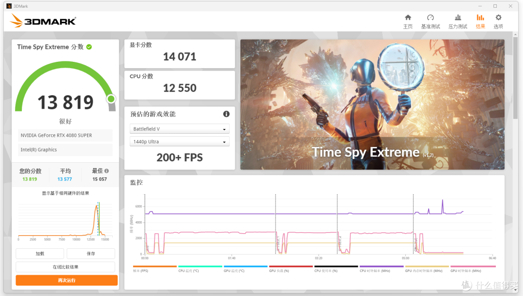This screenshot has height=296, width=523.
Task: Click the NVIDIA GeForce RTX 4080 SUPER row
Action: 65,135
